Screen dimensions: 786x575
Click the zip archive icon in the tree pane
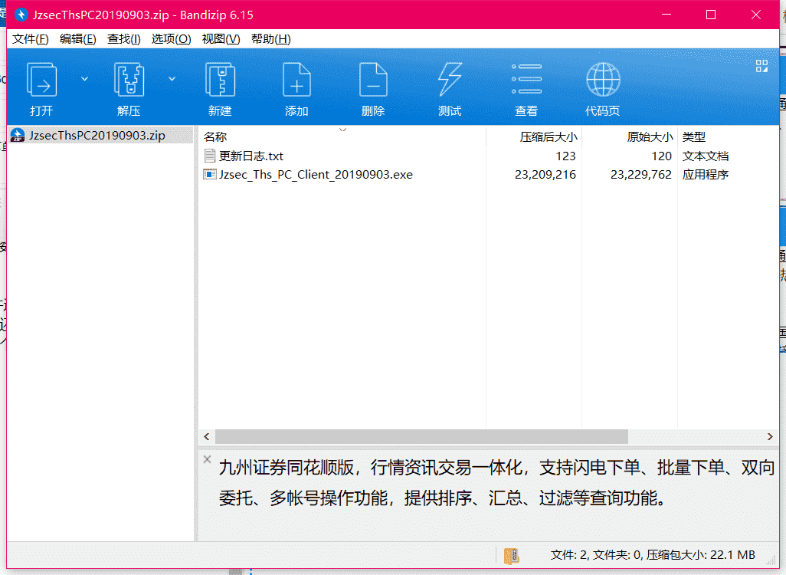point(18,136)
